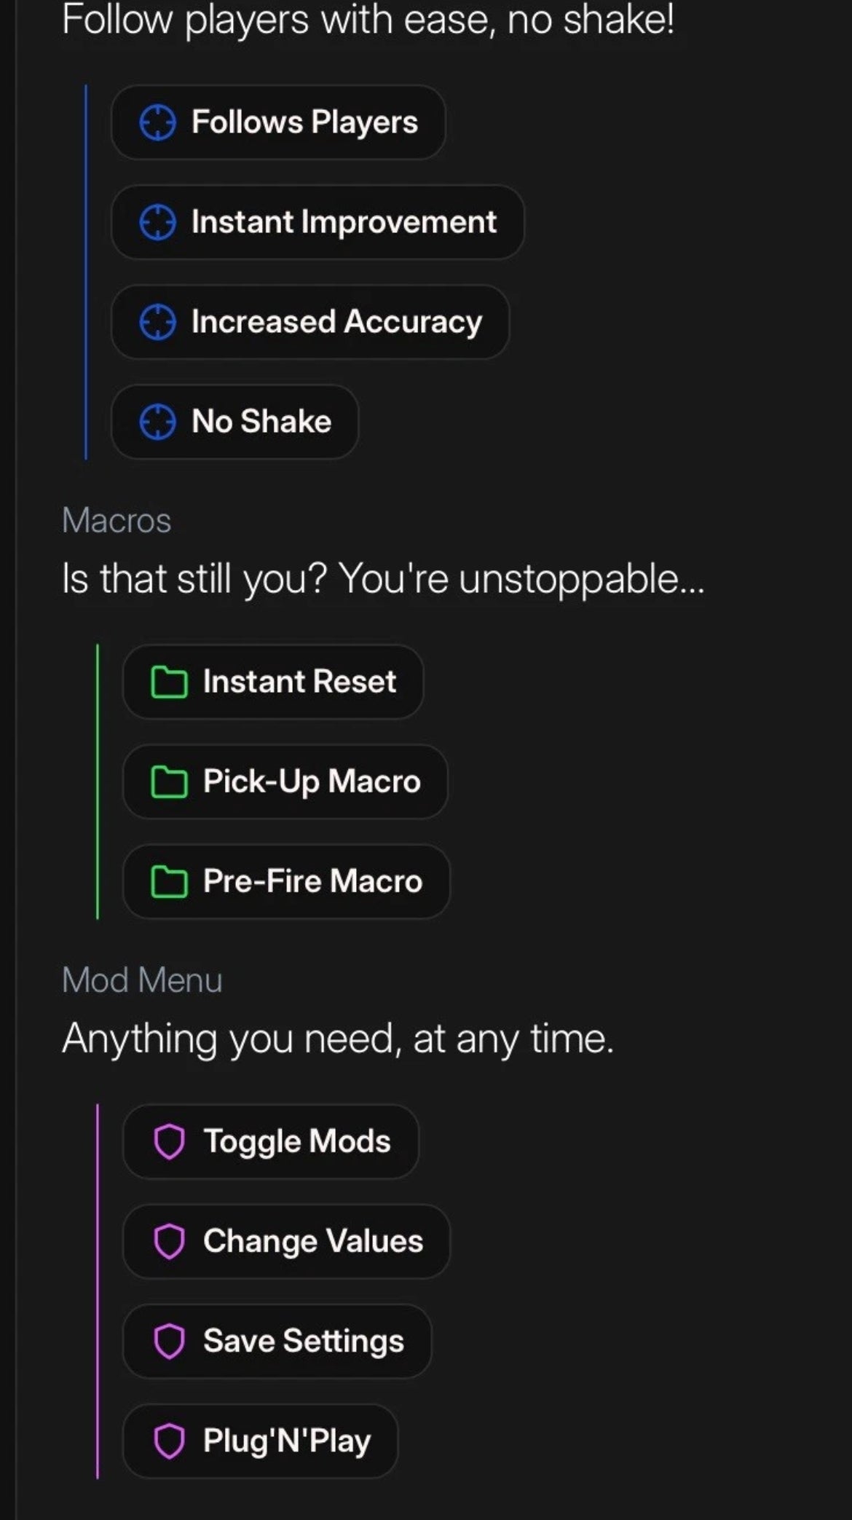Tap the No Shake label

point(261,422)
